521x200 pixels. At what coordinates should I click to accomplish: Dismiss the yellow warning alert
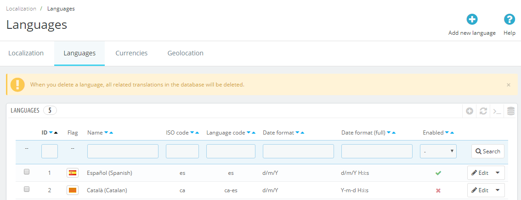pos(508,85)
